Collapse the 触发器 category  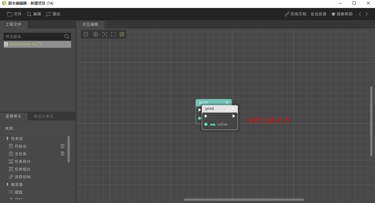(x=17, y=185)
